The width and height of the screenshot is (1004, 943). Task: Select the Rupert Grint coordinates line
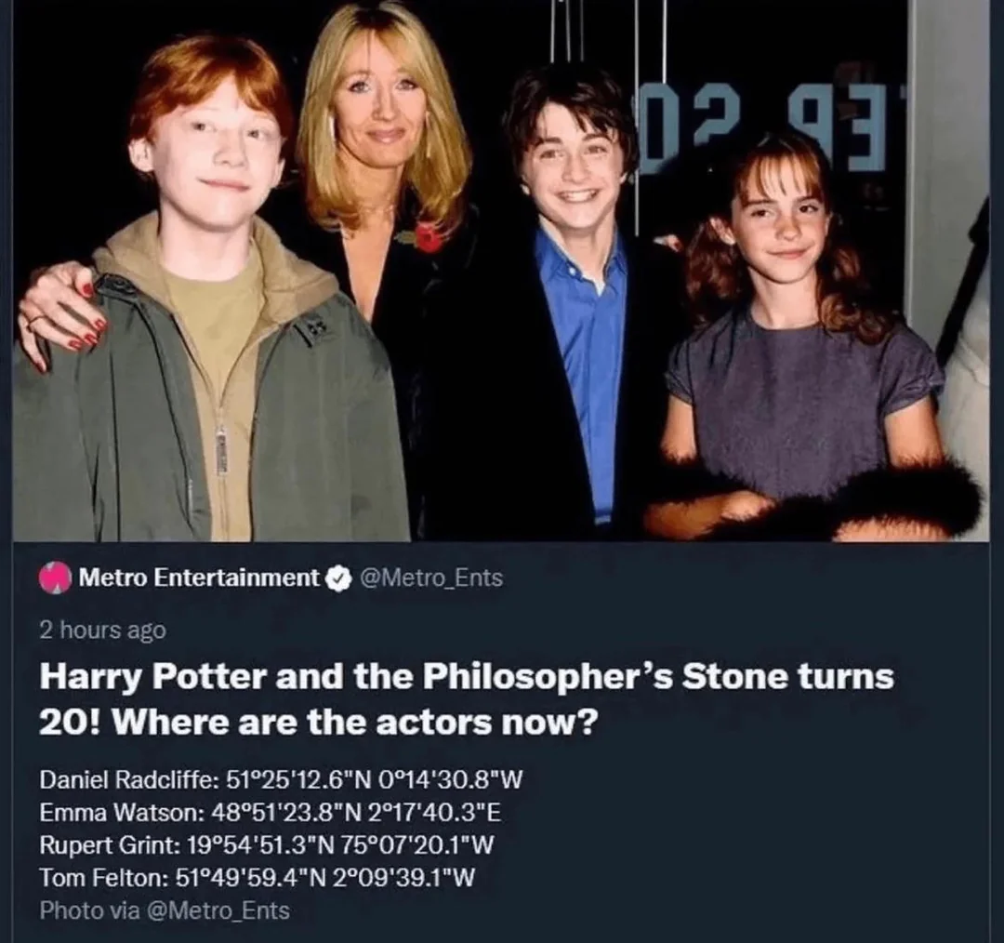click(x=267, y=845)
